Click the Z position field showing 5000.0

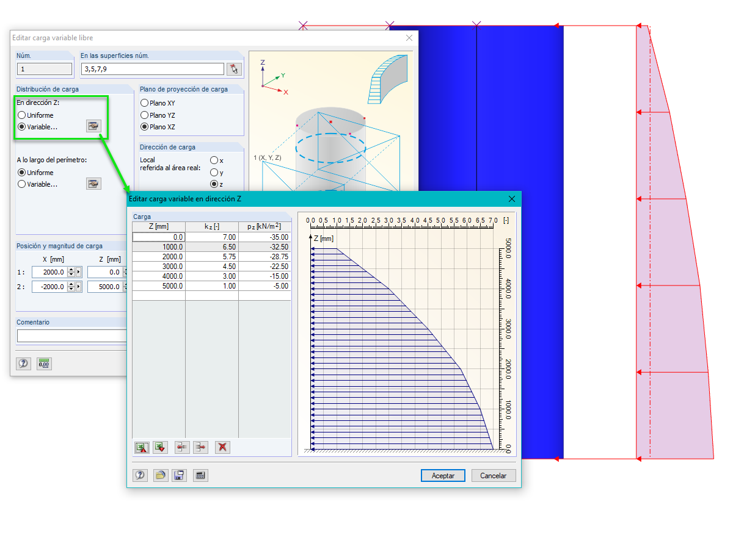(105, 287)
